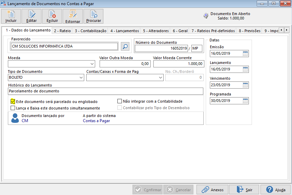Click the Excluir document button
The height and width of the screenshot is (195, 292).
(52, 16)
